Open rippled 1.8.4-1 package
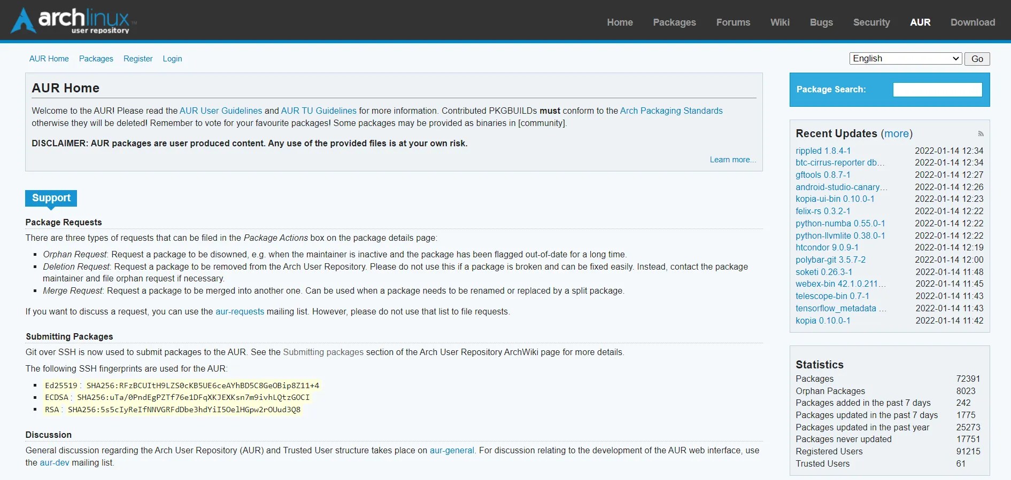The width and height of the screenshot is (1011, 480). tap(823, 151)
